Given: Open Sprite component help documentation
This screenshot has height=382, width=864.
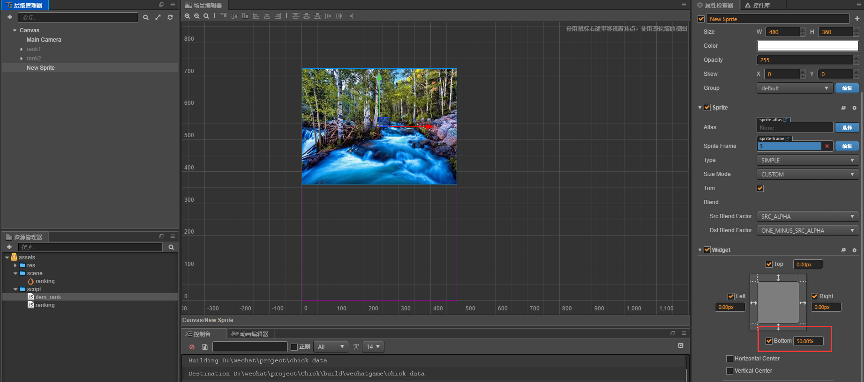Looking at the screenshot, I should pyautogui.click(x=843, y=108).
